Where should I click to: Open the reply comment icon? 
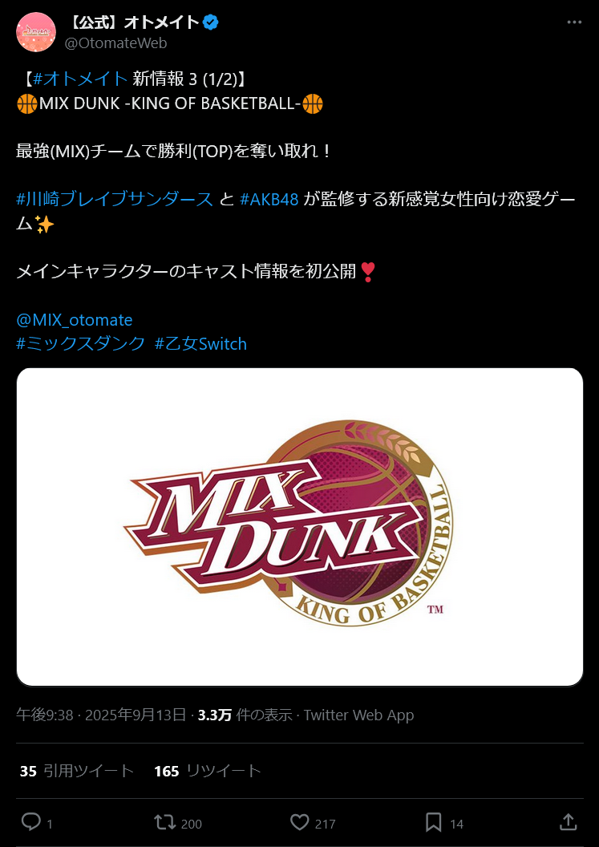(x=31, y=822)
